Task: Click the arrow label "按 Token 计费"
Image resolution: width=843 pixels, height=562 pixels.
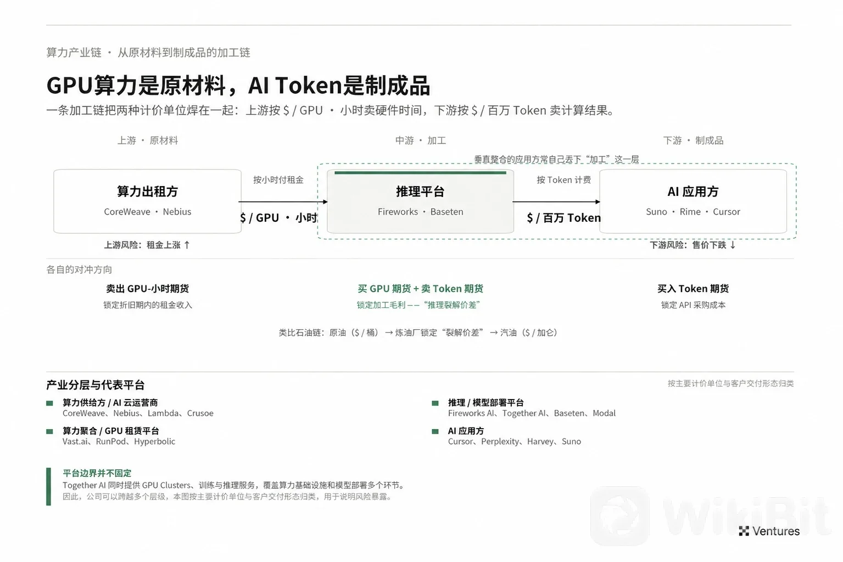Action: point(564,180)
